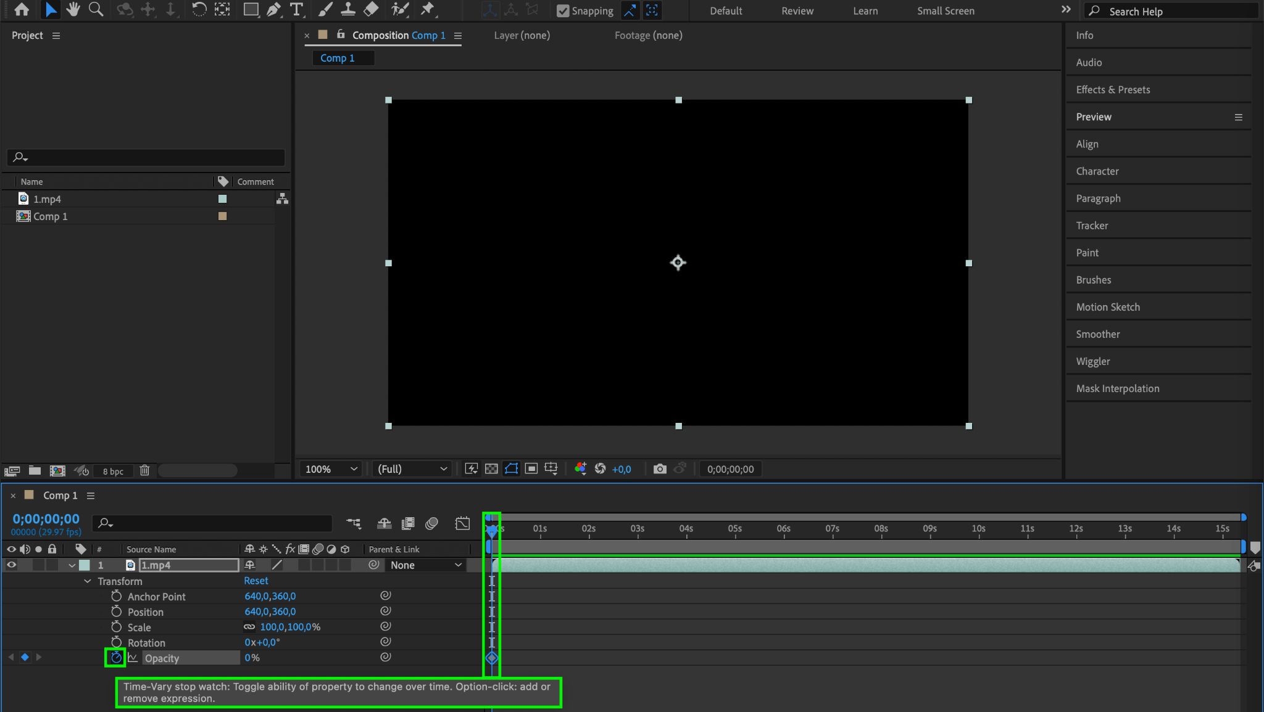Toggle the Snapping checkbox

(563, 10)
